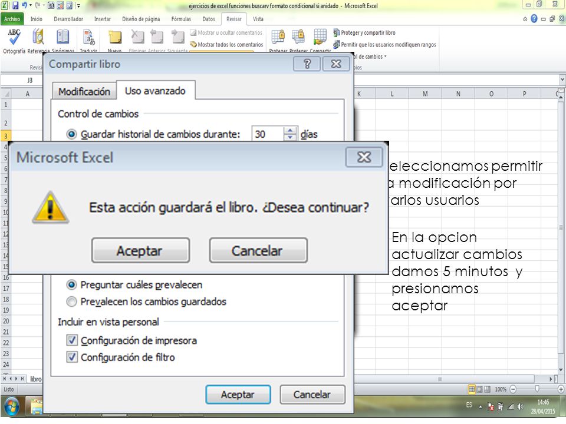Viewport: 566px width, 424px height.
Task: Click the Proteger libro icon
Action: 298,37
